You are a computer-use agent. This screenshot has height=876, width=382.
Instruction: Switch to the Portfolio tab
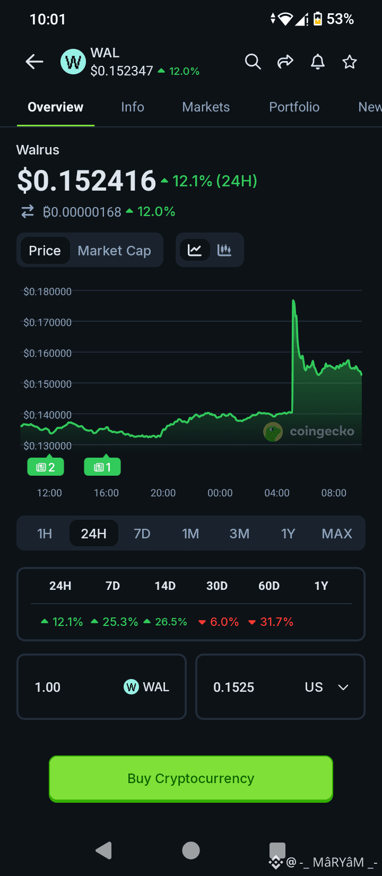[294, 107]
